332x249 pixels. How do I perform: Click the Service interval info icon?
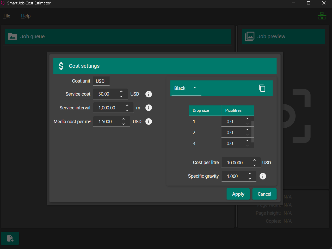(149, 108)
